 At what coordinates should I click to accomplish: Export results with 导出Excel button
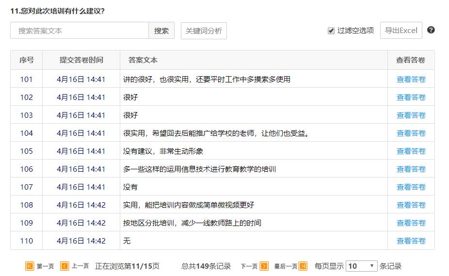pos(401,31)
